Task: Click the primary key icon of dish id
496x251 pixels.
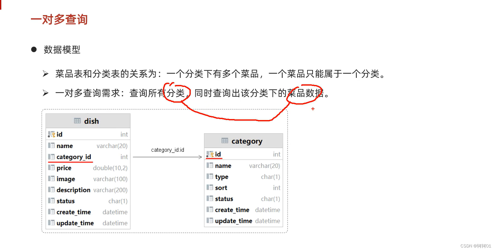Action: tap(52, 135)
